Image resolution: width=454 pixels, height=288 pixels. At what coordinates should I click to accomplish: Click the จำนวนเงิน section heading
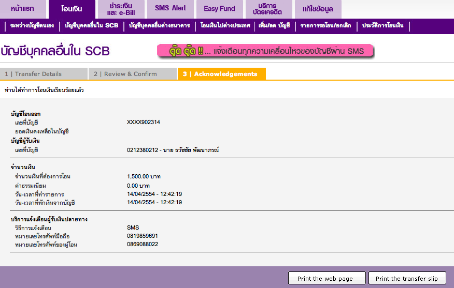(23, 167)
